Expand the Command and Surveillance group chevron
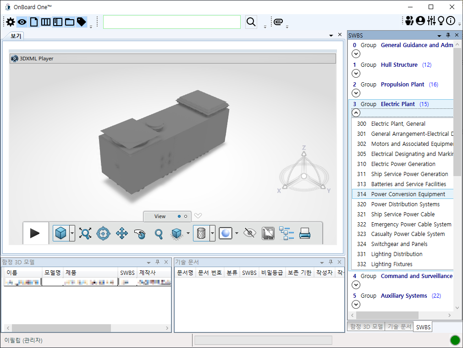Viewport: 463px width, 348px height. pyautogui.click(x=356, y=285)
